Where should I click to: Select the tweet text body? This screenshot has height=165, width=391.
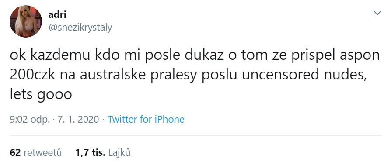click(195, 76)
